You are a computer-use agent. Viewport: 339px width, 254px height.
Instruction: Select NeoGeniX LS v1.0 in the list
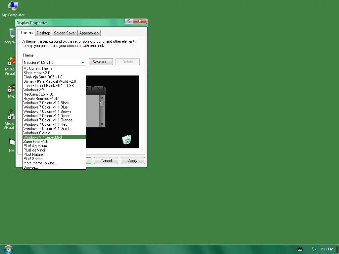coord(54,94)
